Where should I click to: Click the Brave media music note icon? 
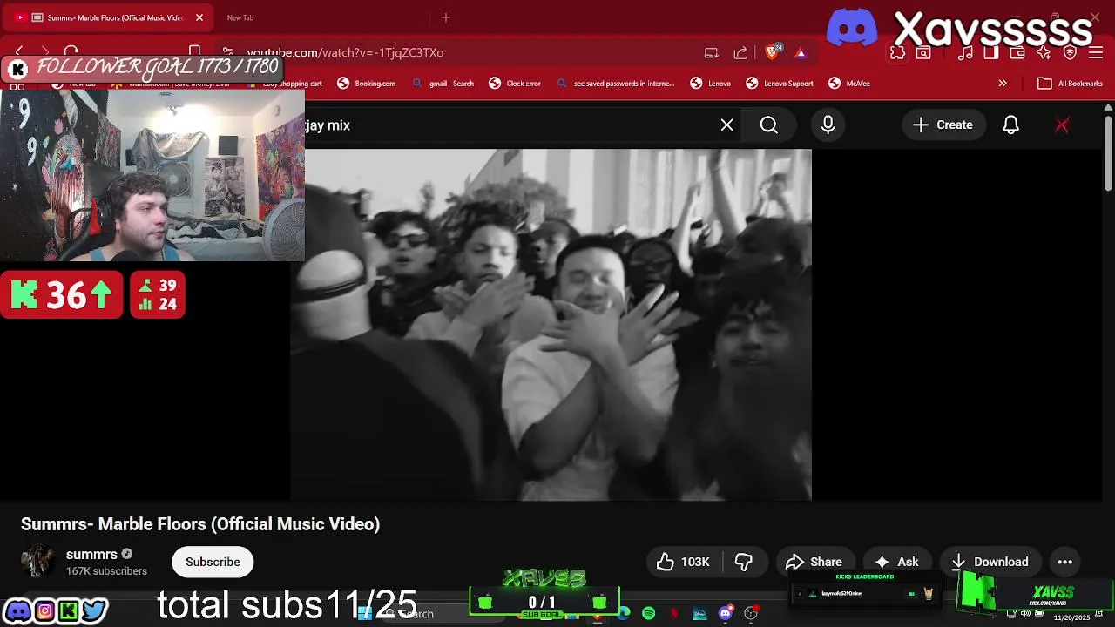point(965,53)
